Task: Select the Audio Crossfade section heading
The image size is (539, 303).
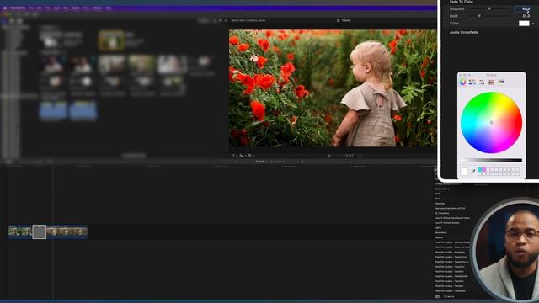Action: coord(464,32)
